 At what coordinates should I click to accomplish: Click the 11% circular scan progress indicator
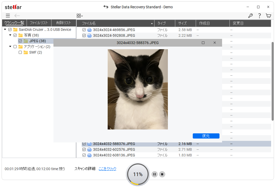point(138,174)
